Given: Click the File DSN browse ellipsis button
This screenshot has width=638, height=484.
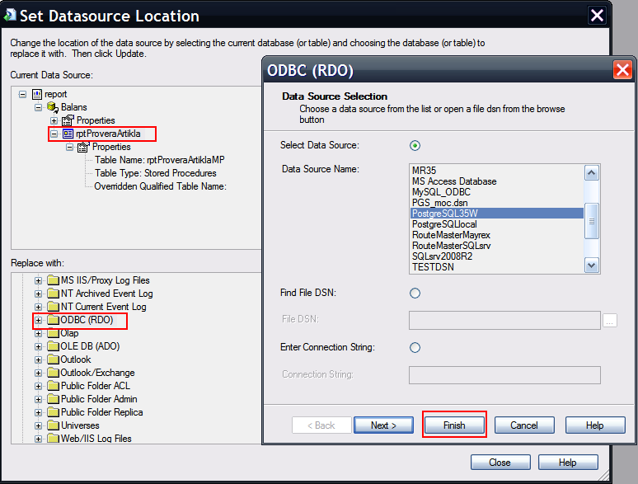Looking at the screenshot, I should (x=610, y=321).
